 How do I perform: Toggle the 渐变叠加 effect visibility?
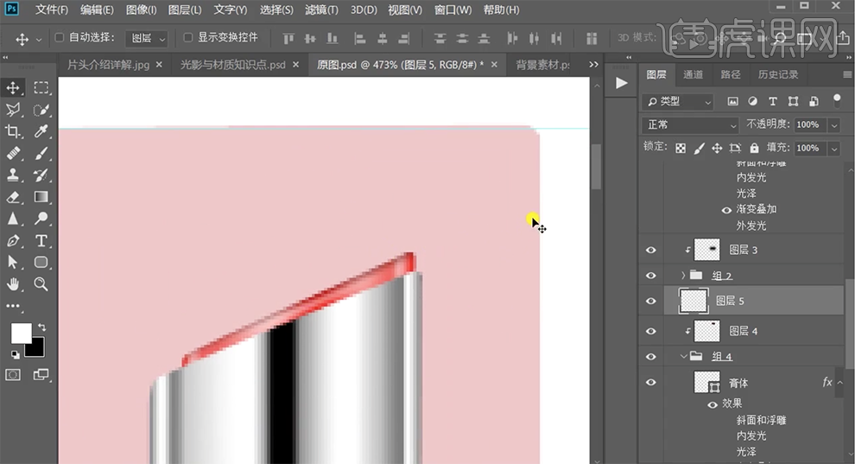725,210
